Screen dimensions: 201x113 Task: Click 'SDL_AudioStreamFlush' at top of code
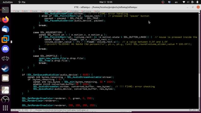59,13
